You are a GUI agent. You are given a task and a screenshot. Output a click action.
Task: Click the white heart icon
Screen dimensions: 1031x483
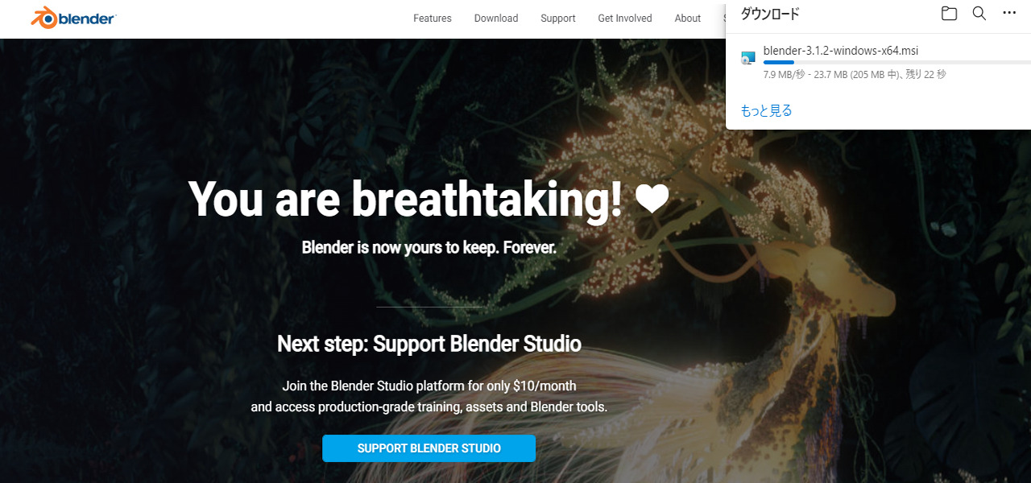652,200
